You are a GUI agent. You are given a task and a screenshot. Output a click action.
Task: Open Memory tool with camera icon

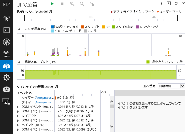click(7, 89)
